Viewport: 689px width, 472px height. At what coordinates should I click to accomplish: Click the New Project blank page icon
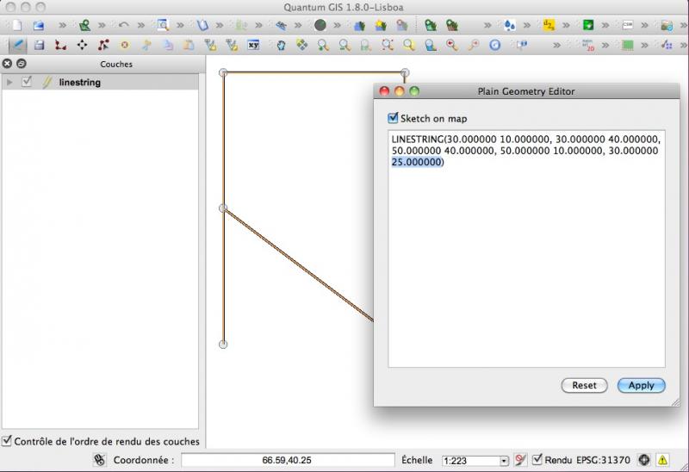[16, 26]
